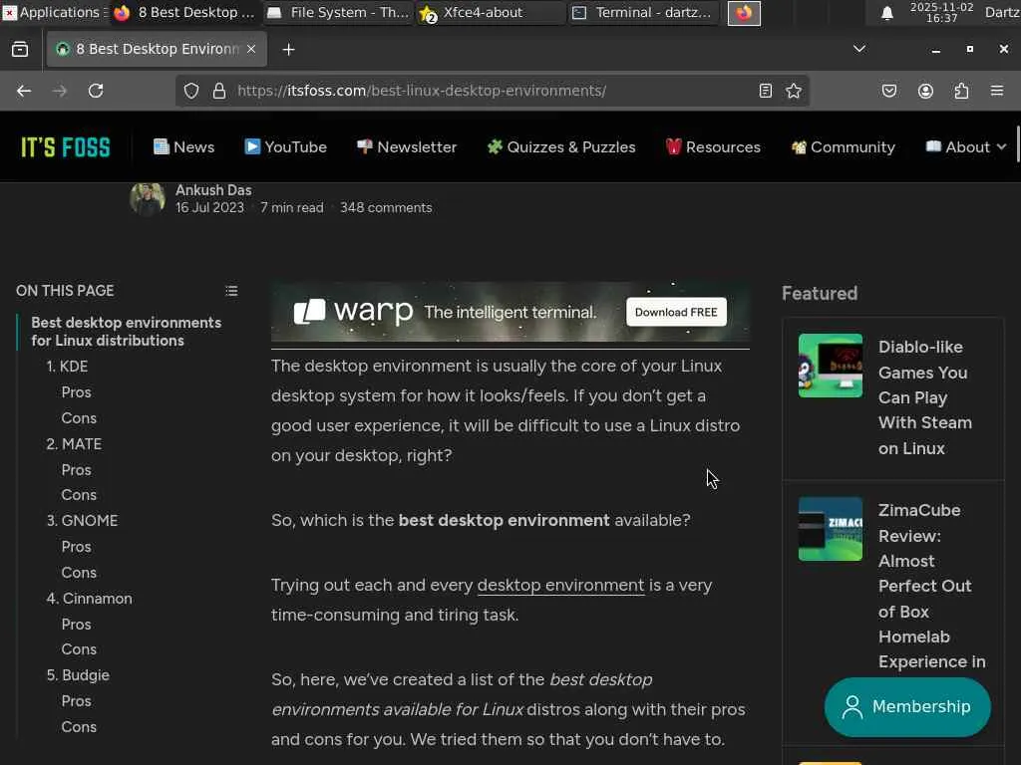Open the News menu item
The width and height of the screenshot is (1021, 765).
tap(183, 147)
